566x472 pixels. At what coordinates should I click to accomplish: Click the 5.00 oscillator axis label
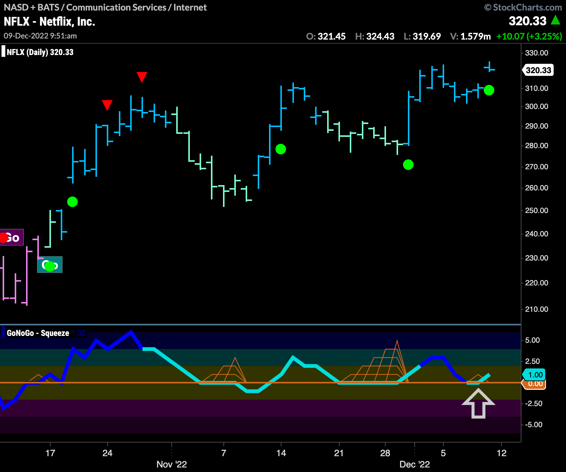532,340
